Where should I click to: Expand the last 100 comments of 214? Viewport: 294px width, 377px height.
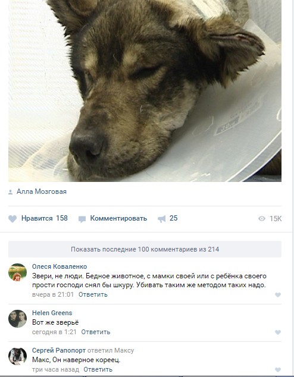(x=145, y=249)
